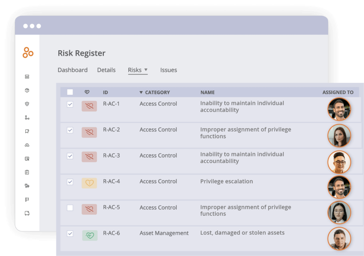Open the assignee avatar for R-AC-6

coord(339,239)
